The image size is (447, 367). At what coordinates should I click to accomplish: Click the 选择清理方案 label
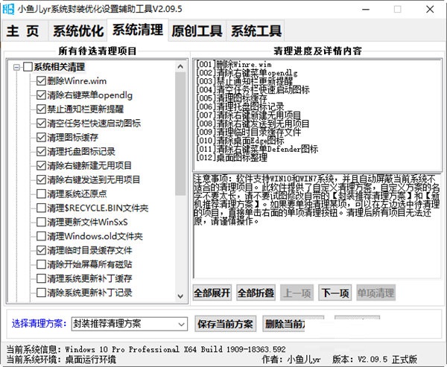pyautogui.click(x=39, y=324)
